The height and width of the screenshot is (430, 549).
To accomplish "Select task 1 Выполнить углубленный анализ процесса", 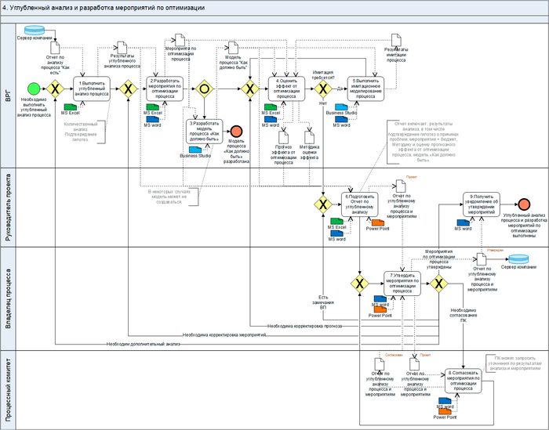I will (x=93, y=89).
